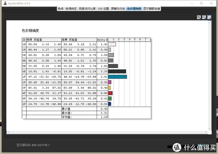
Task: Click result value 24.65 in row 6F
Action: point(68,104)
